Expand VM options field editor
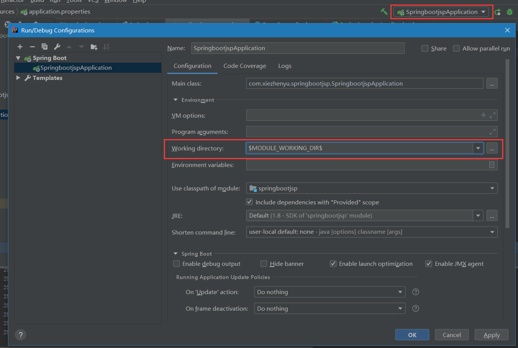 492,115
